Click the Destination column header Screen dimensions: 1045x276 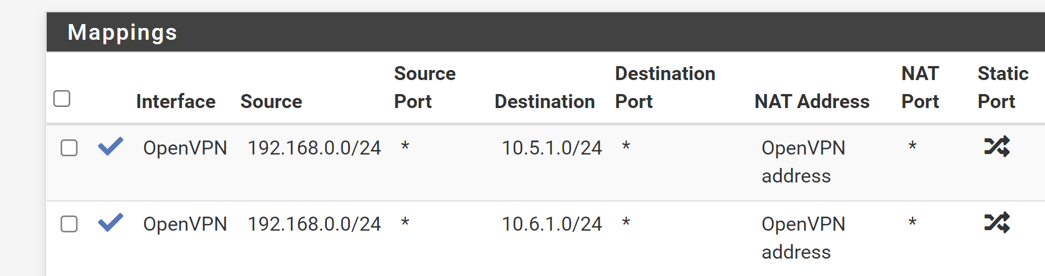[545, 101]
